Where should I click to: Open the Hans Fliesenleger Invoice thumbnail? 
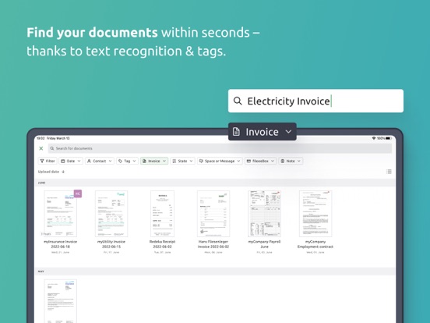click(x=213, y=214)
